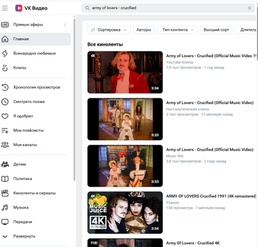Go to Главная page
258x247 pixels.
[35, 39]
